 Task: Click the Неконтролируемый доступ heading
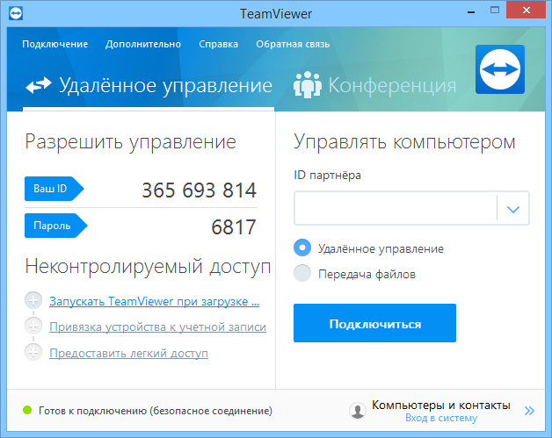[x=149, y=266]
